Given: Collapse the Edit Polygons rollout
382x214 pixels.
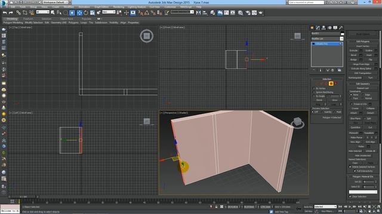Looking at the screenshot, I should coord(362,42).
